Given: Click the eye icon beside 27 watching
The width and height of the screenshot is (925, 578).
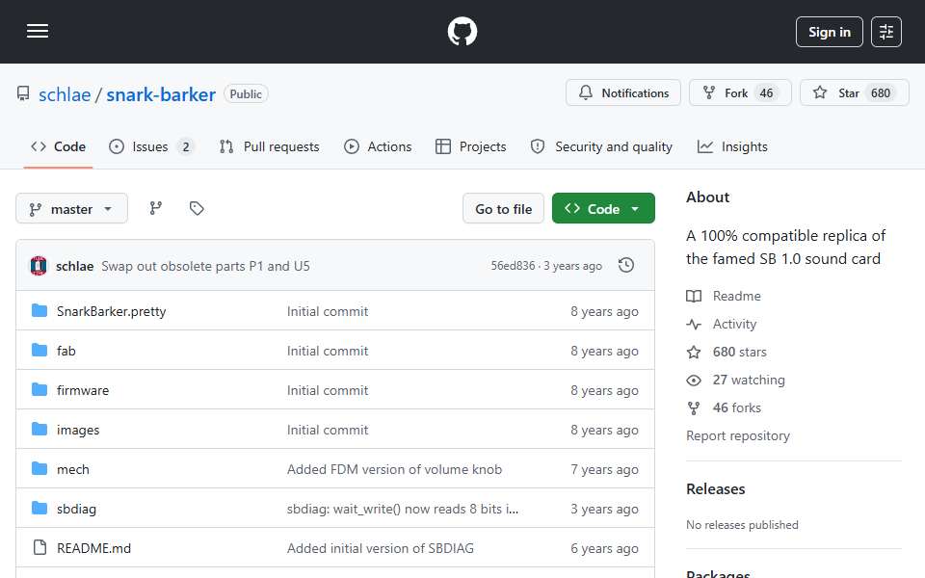Looking at the screenshot, I should tap(694, 381).
